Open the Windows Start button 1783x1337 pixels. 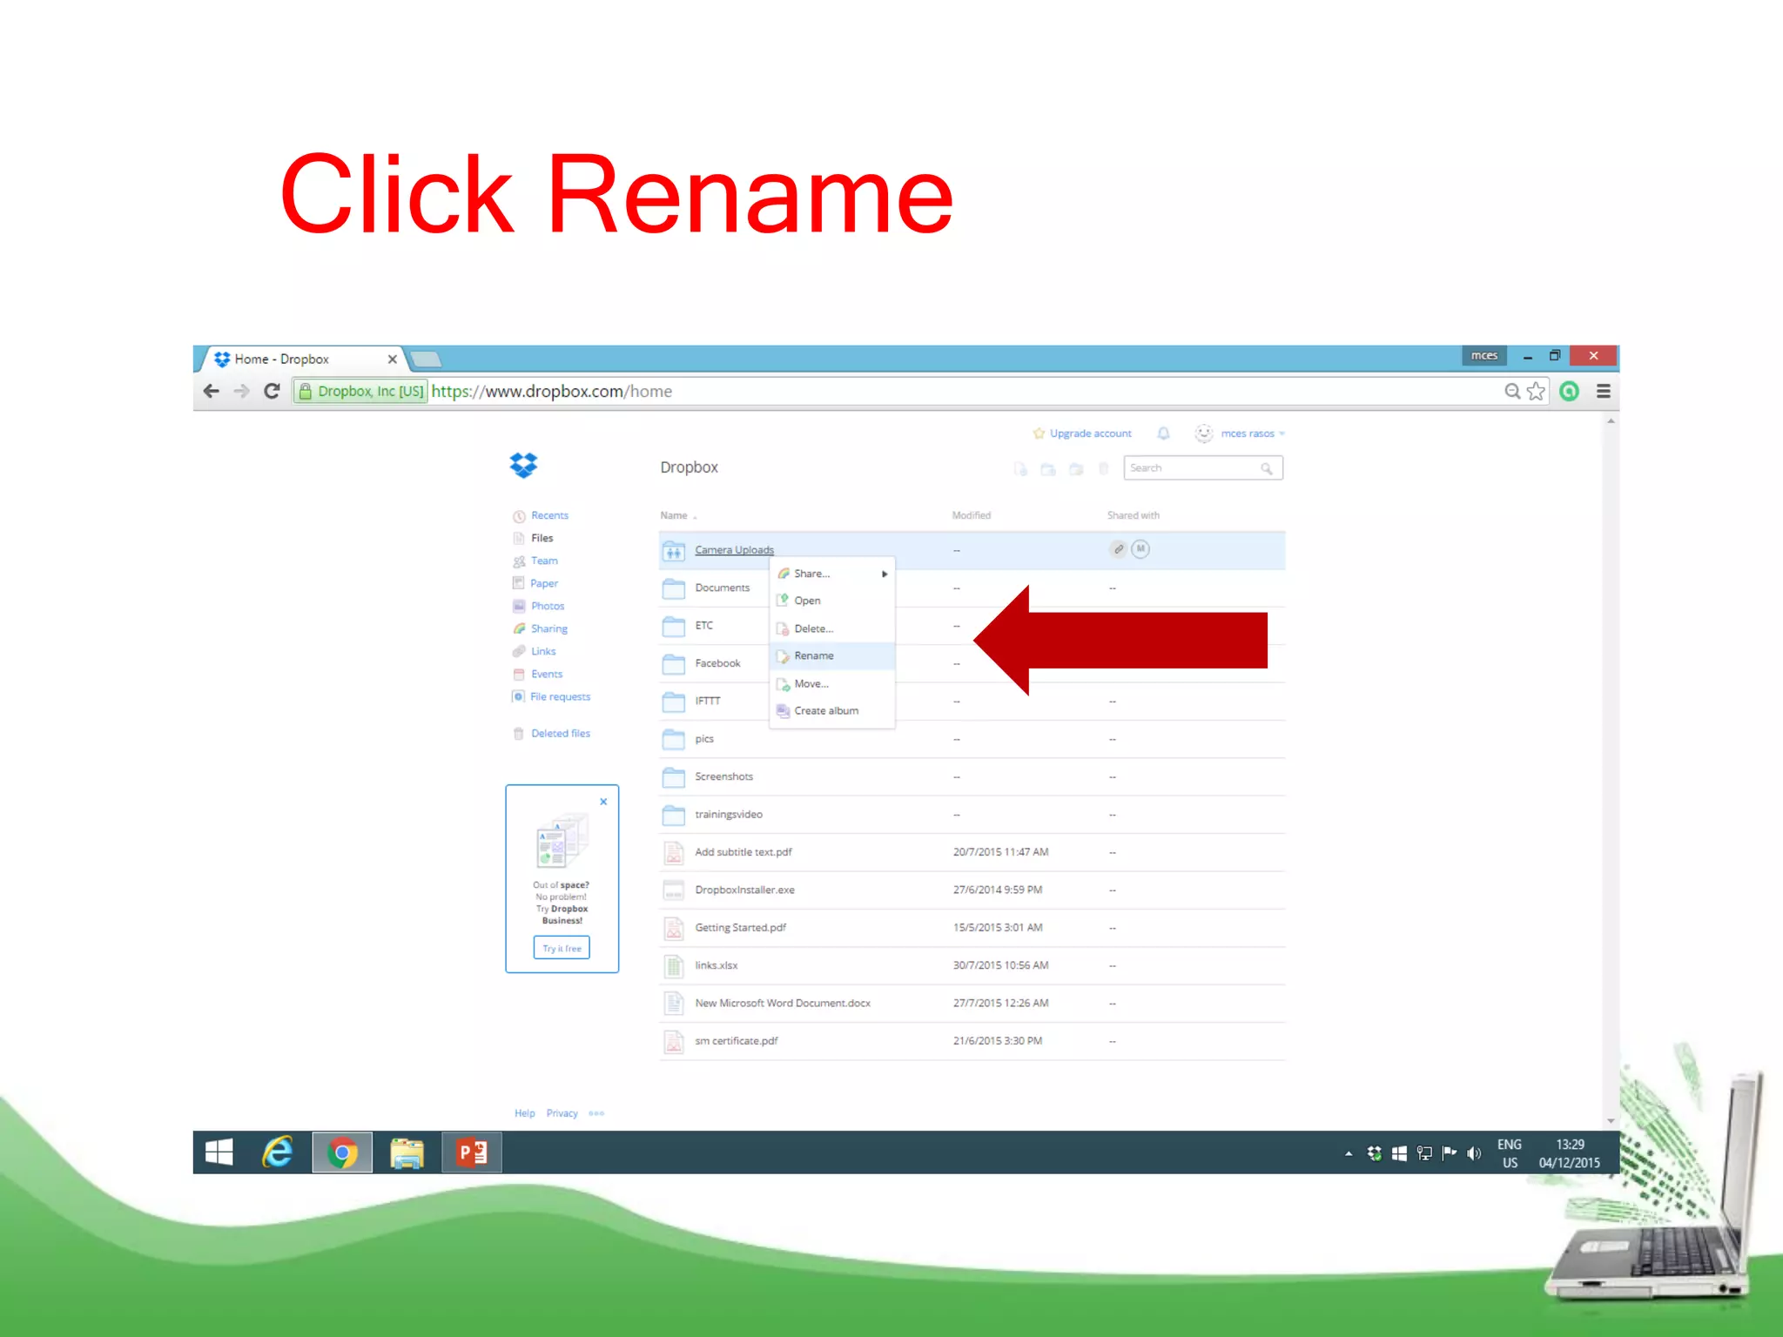[x=219, y=1152]
